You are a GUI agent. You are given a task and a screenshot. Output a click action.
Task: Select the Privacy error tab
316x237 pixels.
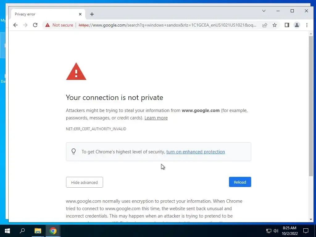coord(48,14)
